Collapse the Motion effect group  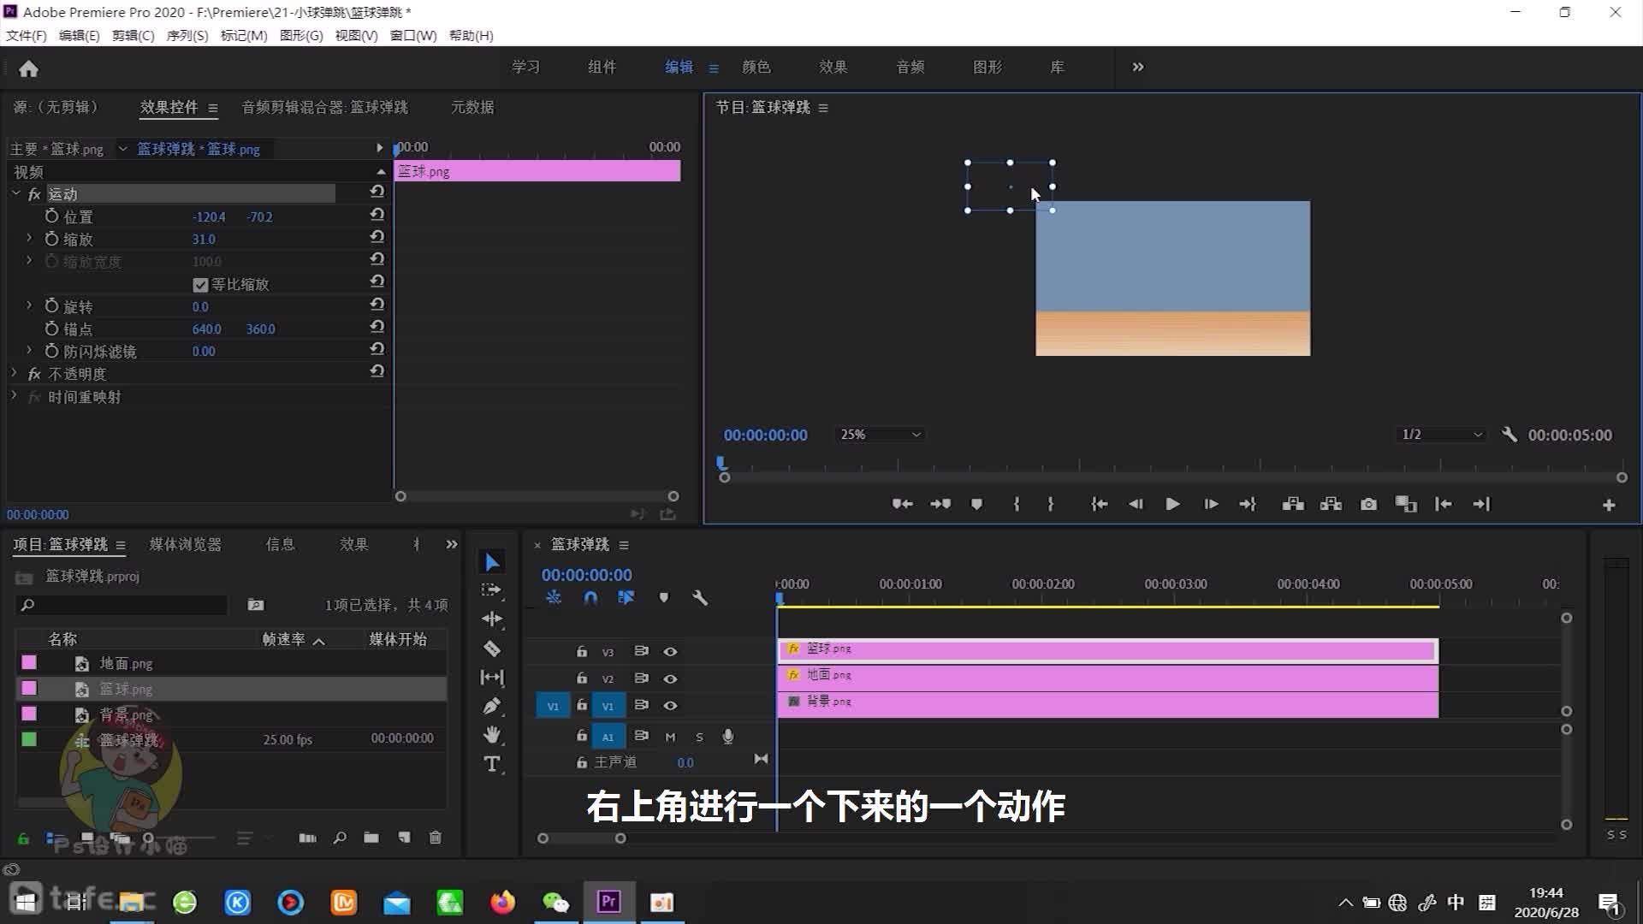click(x=15, y=193)
